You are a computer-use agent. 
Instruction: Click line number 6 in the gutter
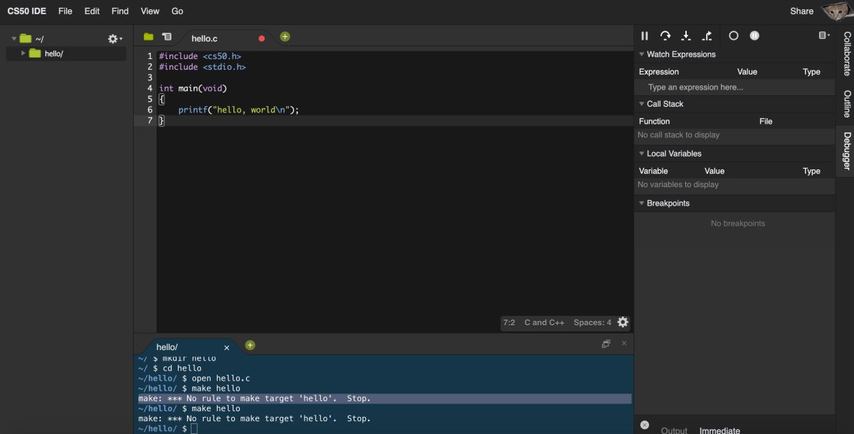[x=149, y=110]
